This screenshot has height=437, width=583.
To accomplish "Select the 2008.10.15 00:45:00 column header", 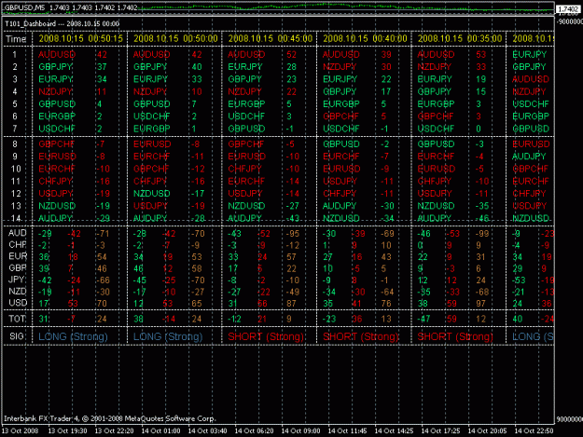I will pos(271,38).
